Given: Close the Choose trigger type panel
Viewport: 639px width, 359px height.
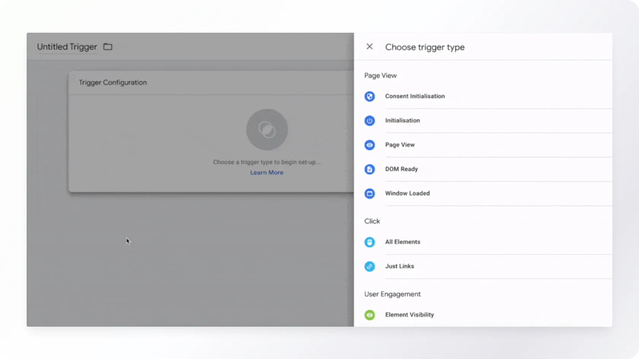Looking at the screenshot, I should click(369, 47).
